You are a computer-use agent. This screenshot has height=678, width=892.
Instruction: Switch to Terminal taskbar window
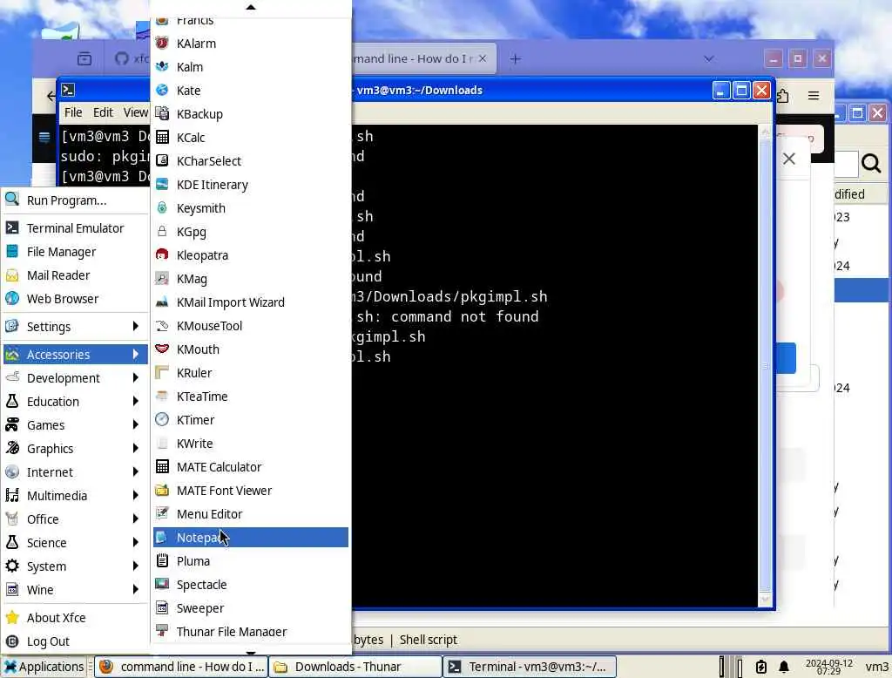coord(530,667)
